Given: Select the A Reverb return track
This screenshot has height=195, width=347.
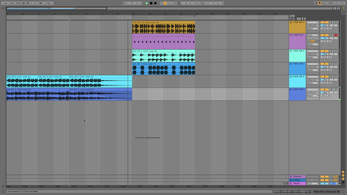Looking at the screenshot, I should [x=298, y=176].
